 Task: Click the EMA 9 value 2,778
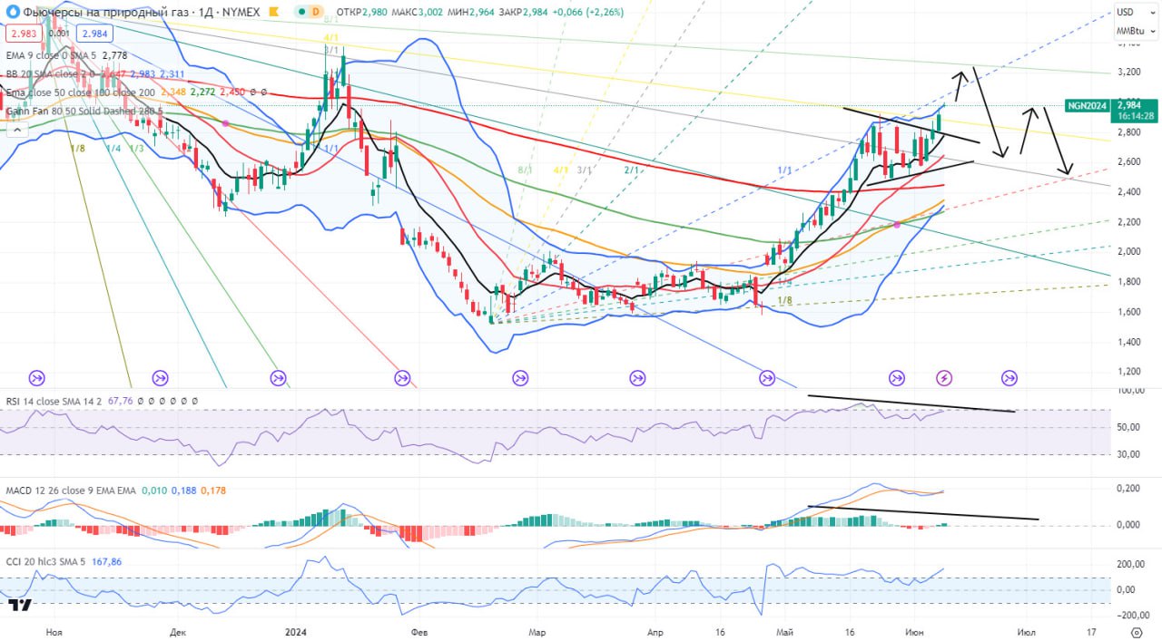coord(114,56)
